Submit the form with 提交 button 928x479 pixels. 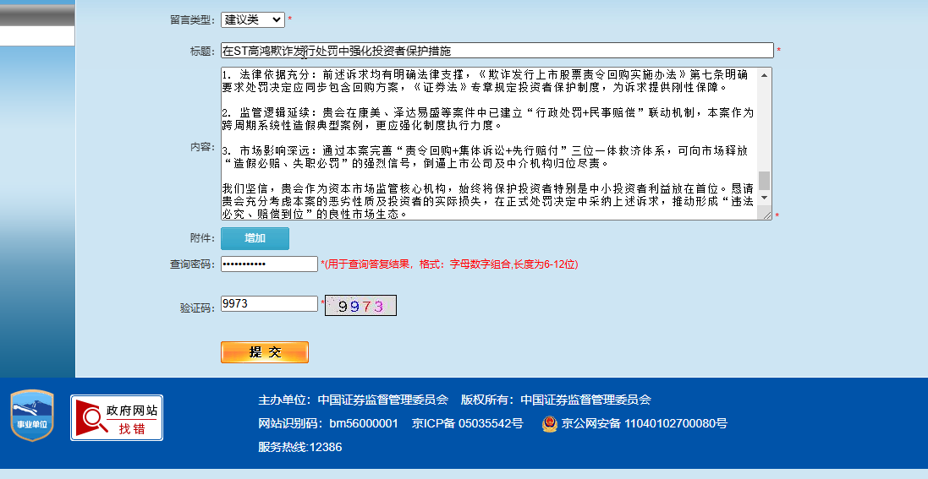coord(265,351)
